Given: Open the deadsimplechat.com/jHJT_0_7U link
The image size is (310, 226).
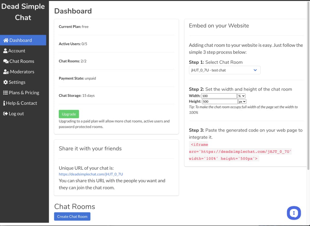Looking at the screenshot, I should tap(91, 174).
